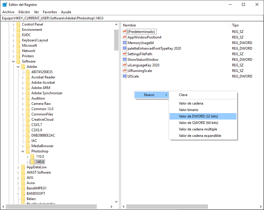The image size is (264, 210).
Task: Open the Ver menu
Action: (x=36, y=12)
